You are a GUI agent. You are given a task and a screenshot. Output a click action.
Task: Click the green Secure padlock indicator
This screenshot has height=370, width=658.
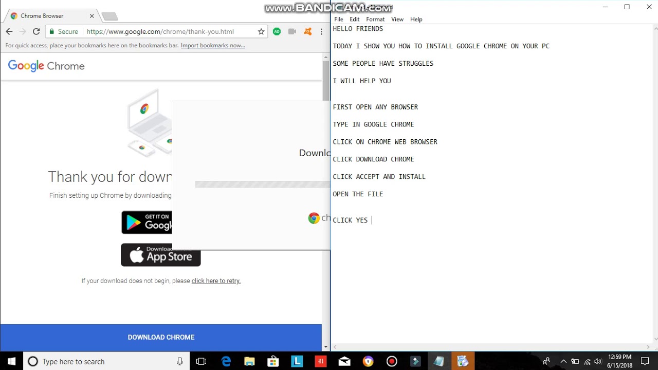pos(64,31)
